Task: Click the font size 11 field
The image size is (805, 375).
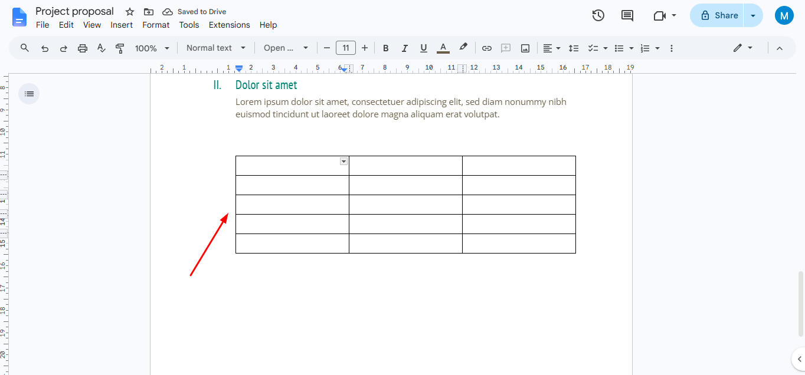Action: click(346, 48)
